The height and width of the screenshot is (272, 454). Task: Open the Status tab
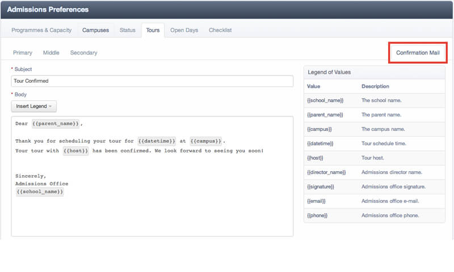(127, 30)
